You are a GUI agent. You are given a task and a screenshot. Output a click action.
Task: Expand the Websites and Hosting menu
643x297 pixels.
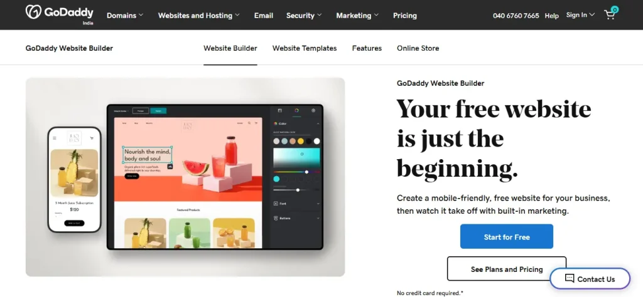199,16
